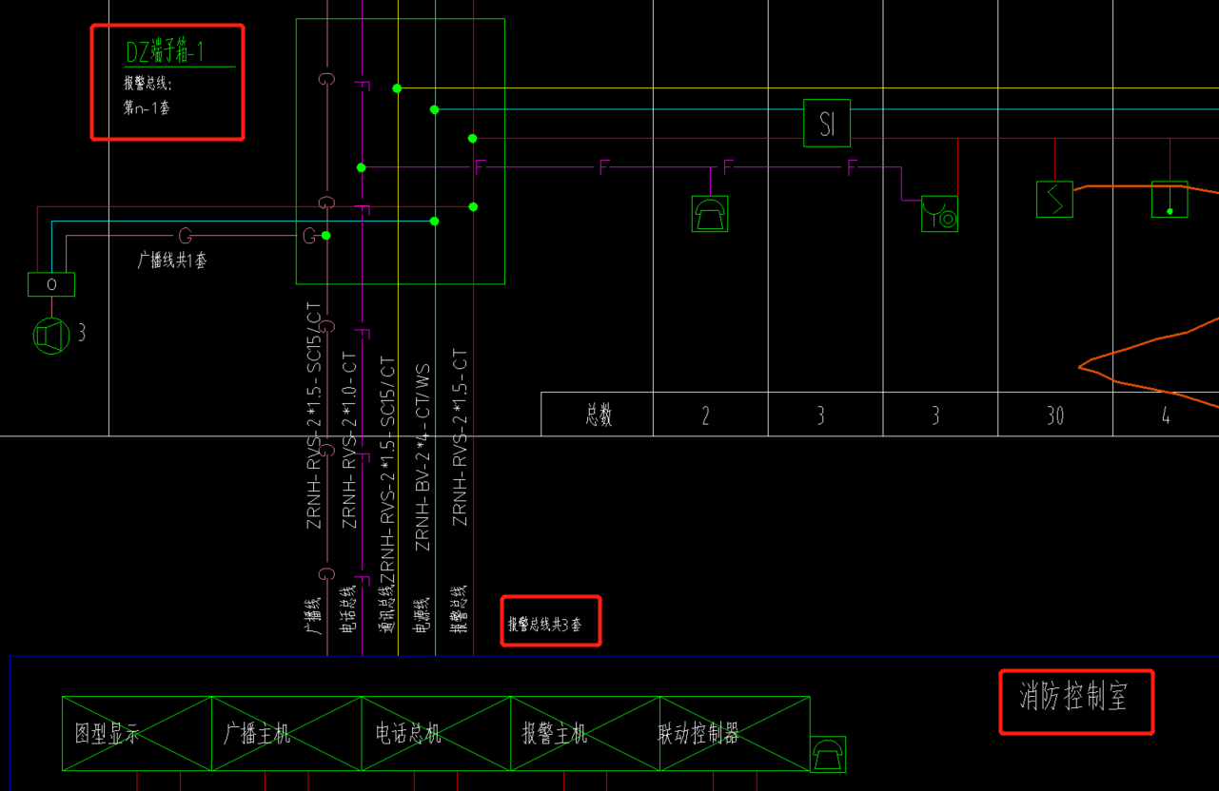Select the small O module box

51,284
